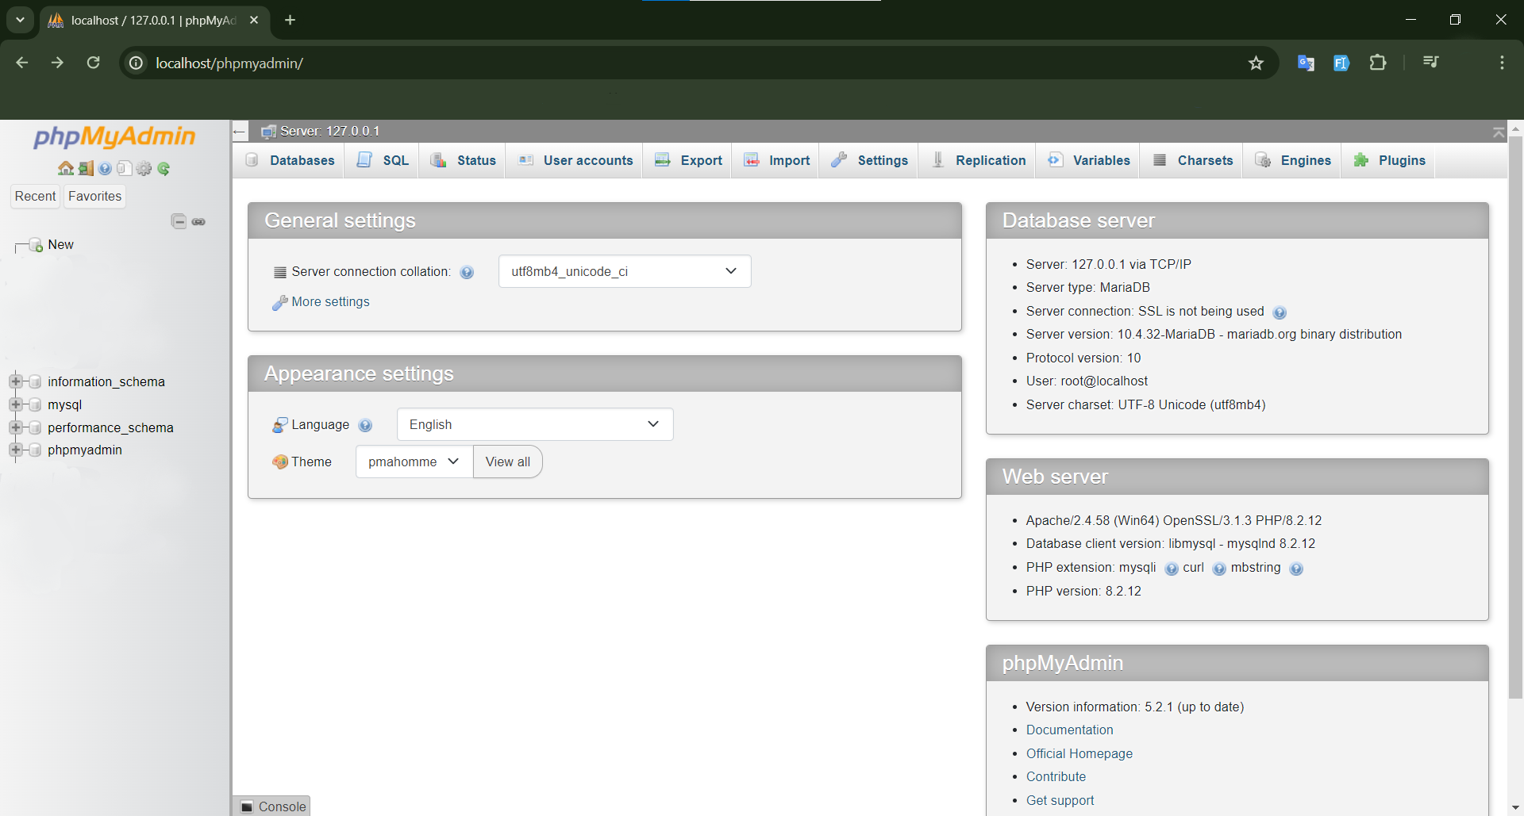
Task: Open the Official Homepage link
Action: (x=1079, y=753)
